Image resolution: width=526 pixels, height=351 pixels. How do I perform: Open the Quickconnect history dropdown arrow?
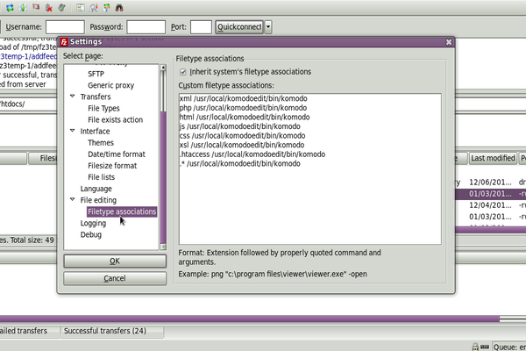(x=268, y=27)
